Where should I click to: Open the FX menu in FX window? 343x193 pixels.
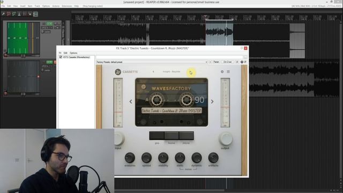pos(60,53)
